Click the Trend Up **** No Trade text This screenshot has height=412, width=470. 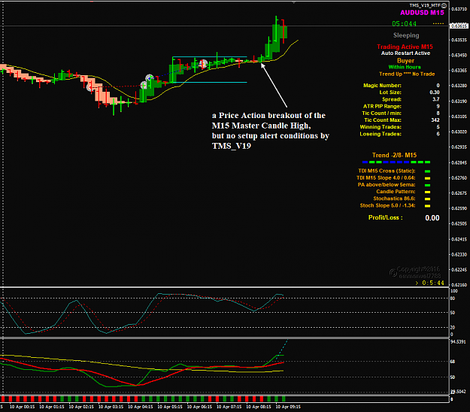point(407,74)
